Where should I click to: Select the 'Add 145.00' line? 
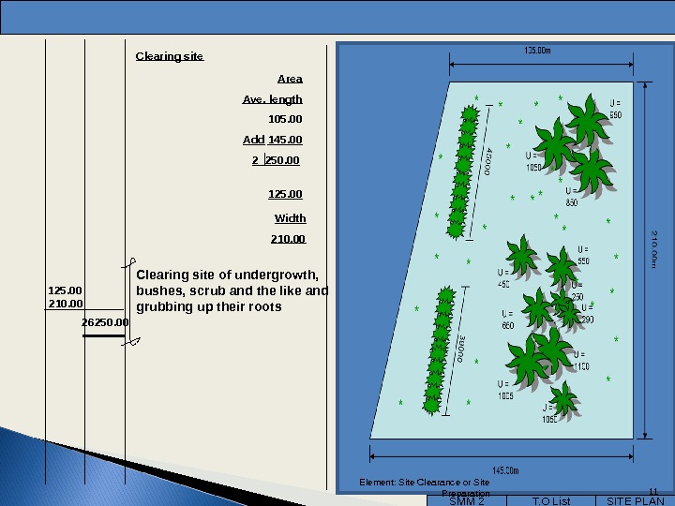[272, 140]
